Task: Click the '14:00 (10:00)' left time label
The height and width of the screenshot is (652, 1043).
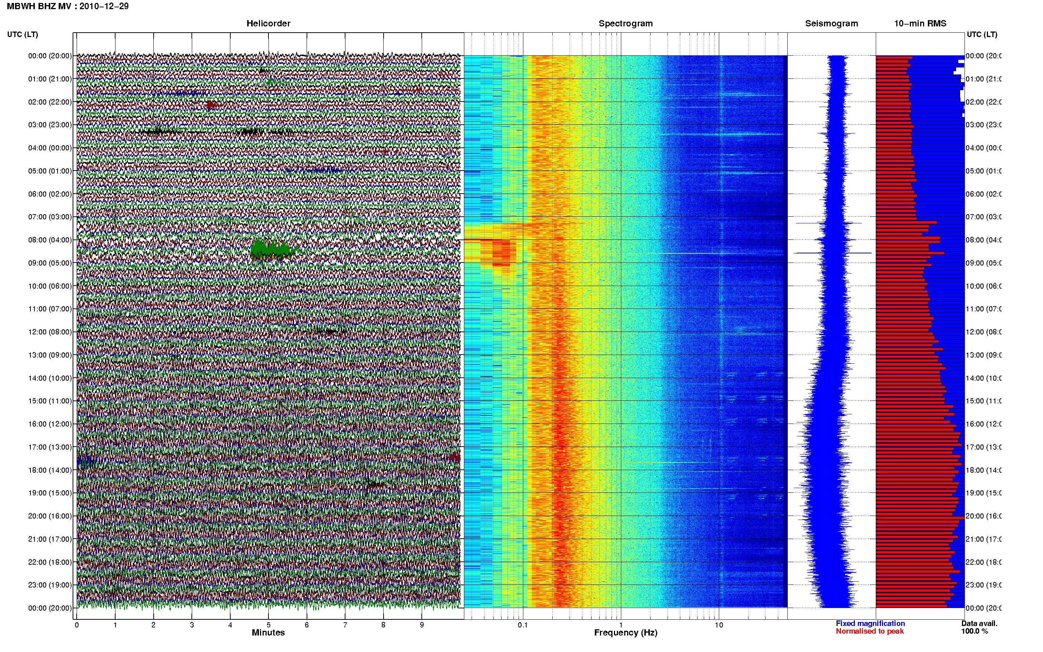Action: click(50, 378)
